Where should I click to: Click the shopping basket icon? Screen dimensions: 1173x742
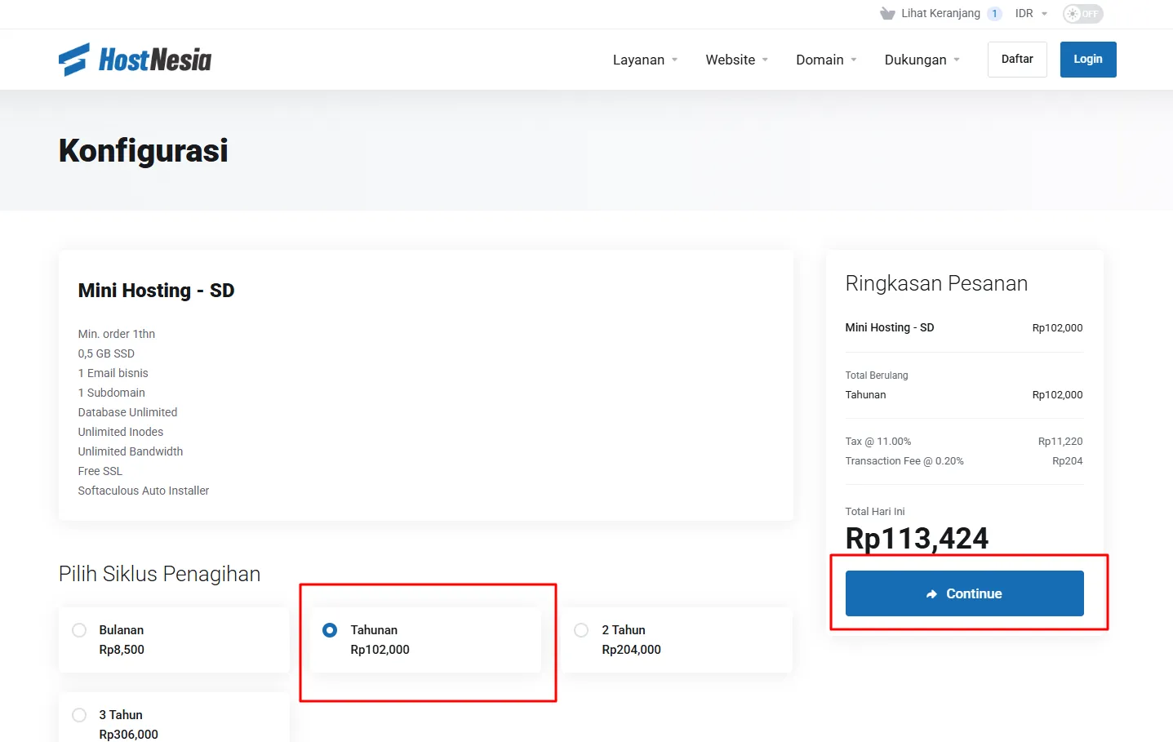(887, 14)
